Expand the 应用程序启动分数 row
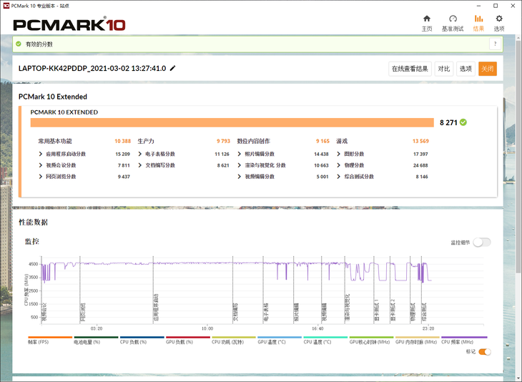The height and width of the screenshot is (382, 522). pos(41,154)
